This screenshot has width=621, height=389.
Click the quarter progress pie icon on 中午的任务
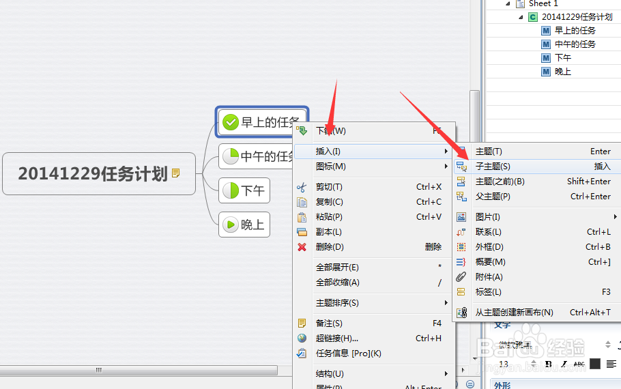(x=231, y=156)
